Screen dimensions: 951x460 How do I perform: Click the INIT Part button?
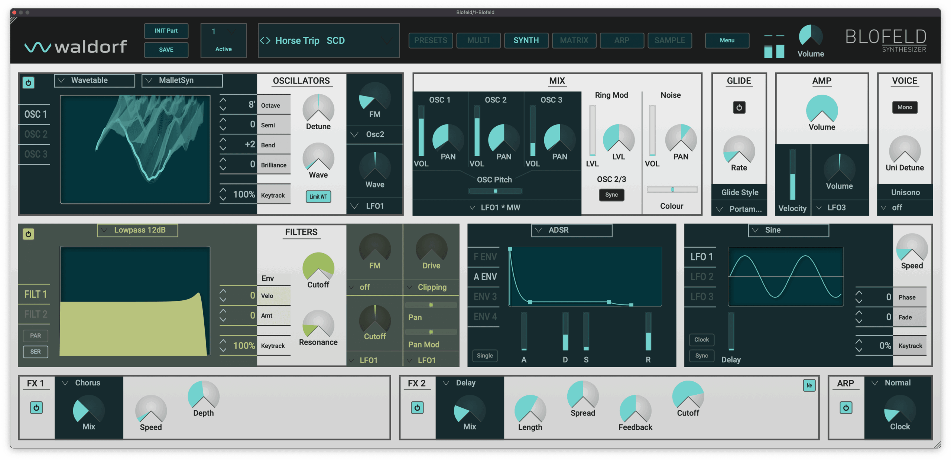pyautogui.click(x=166, y=31)
